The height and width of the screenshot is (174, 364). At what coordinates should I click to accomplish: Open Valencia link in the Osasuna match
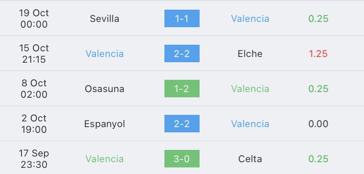pos(250,89)
